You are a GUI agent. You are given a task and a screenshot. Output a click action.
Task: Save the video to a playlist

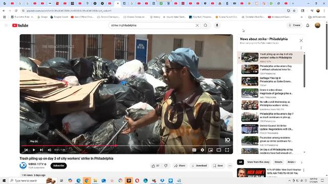point(218,166)
